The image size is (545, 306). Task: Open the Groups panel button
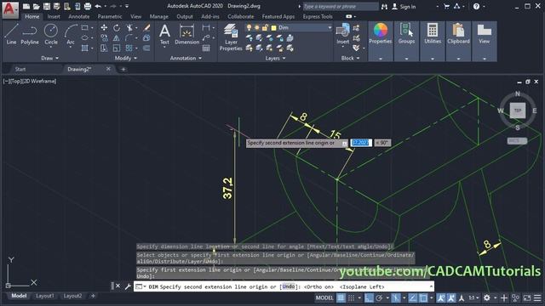pyautogui.click(x=406, y=41)
